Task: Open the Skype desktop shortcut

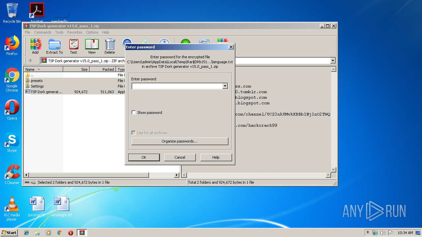Action: coord(12,142)
